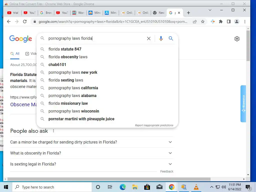Screen dimensions: 256x192
Task: Click the browser forward arrow
Action: pyautogui.click(x=17, y=21)
